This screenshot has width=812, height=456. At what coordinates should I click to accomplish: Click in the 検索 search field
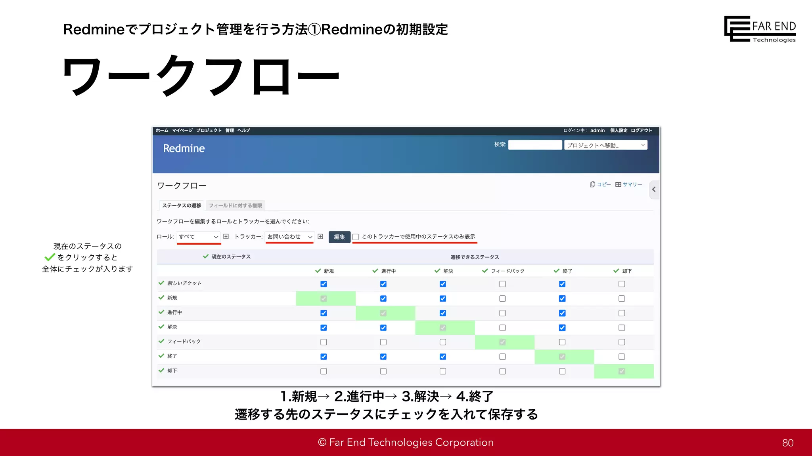(x=535, y=145)
